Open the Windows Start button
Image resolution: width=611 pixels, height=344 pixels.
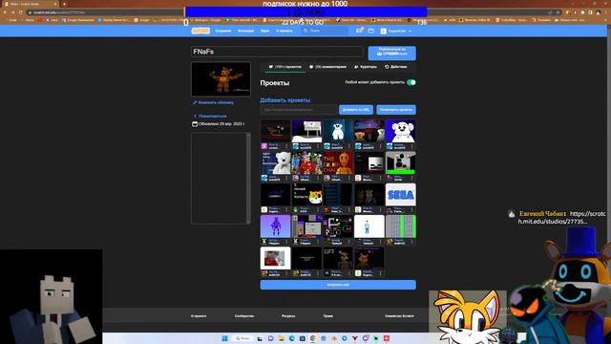pyautogui.click(x=225, y=338)
